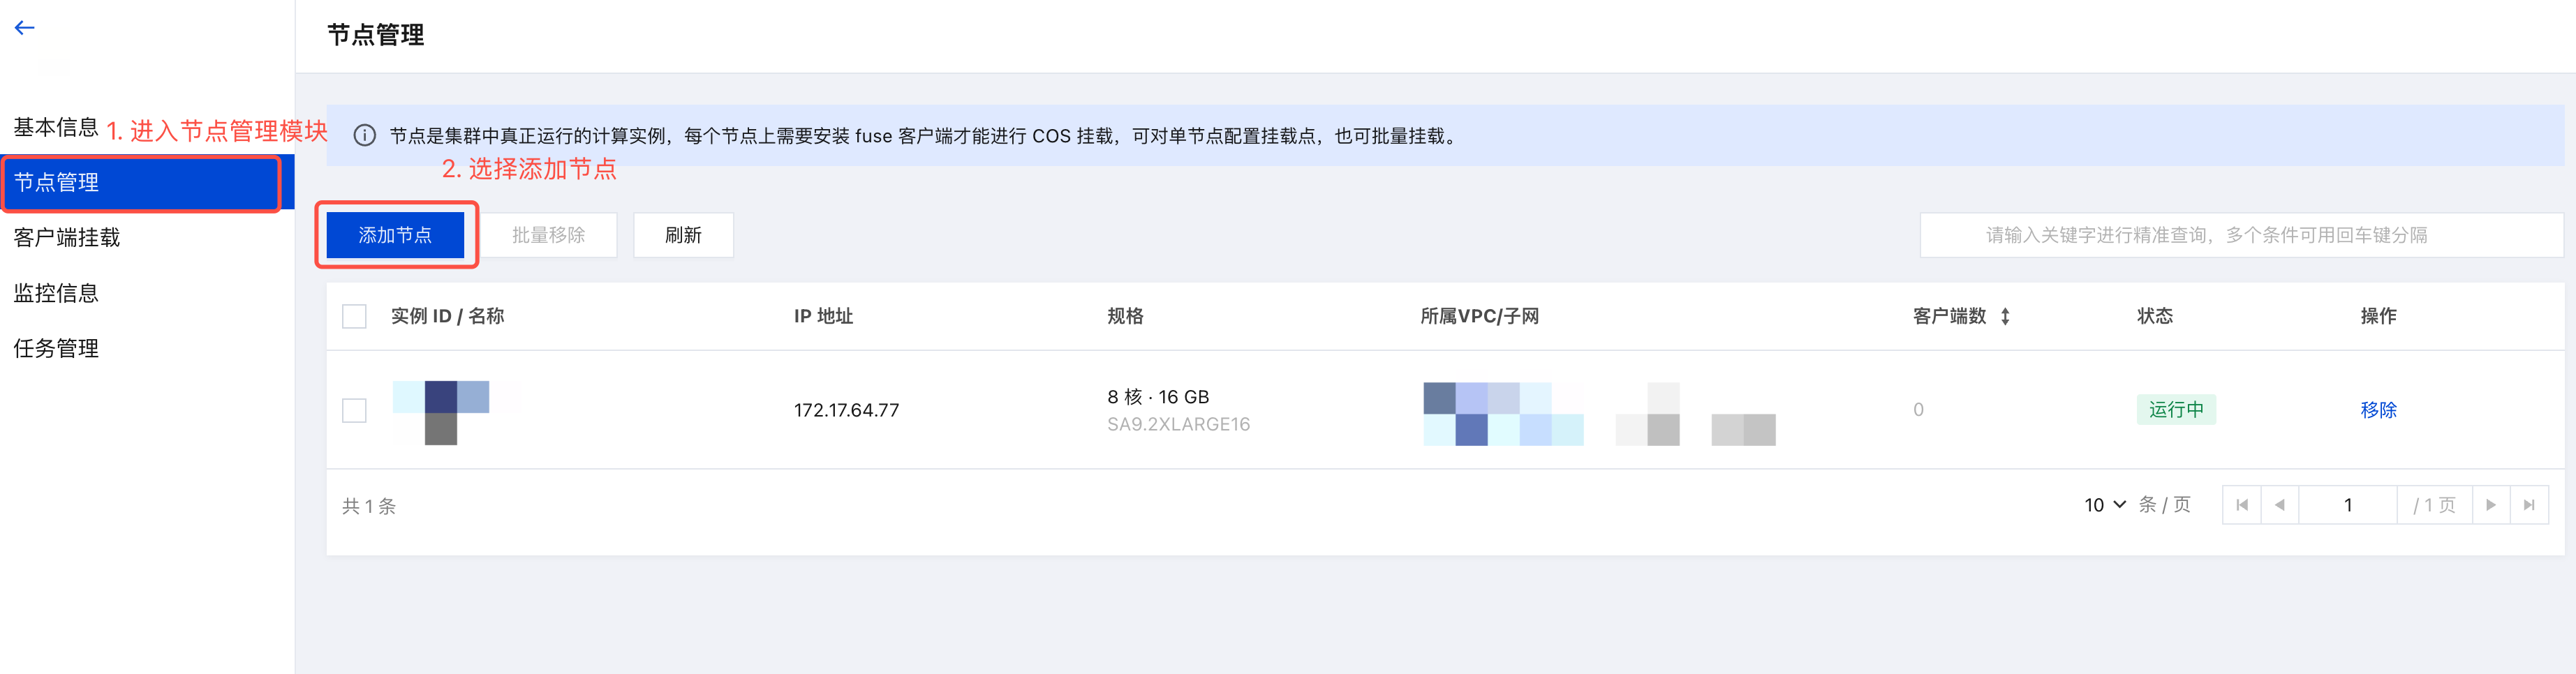Click the 刷新 button
The width and height of the screenshot is (2576, 674).
tap(683, 235)
